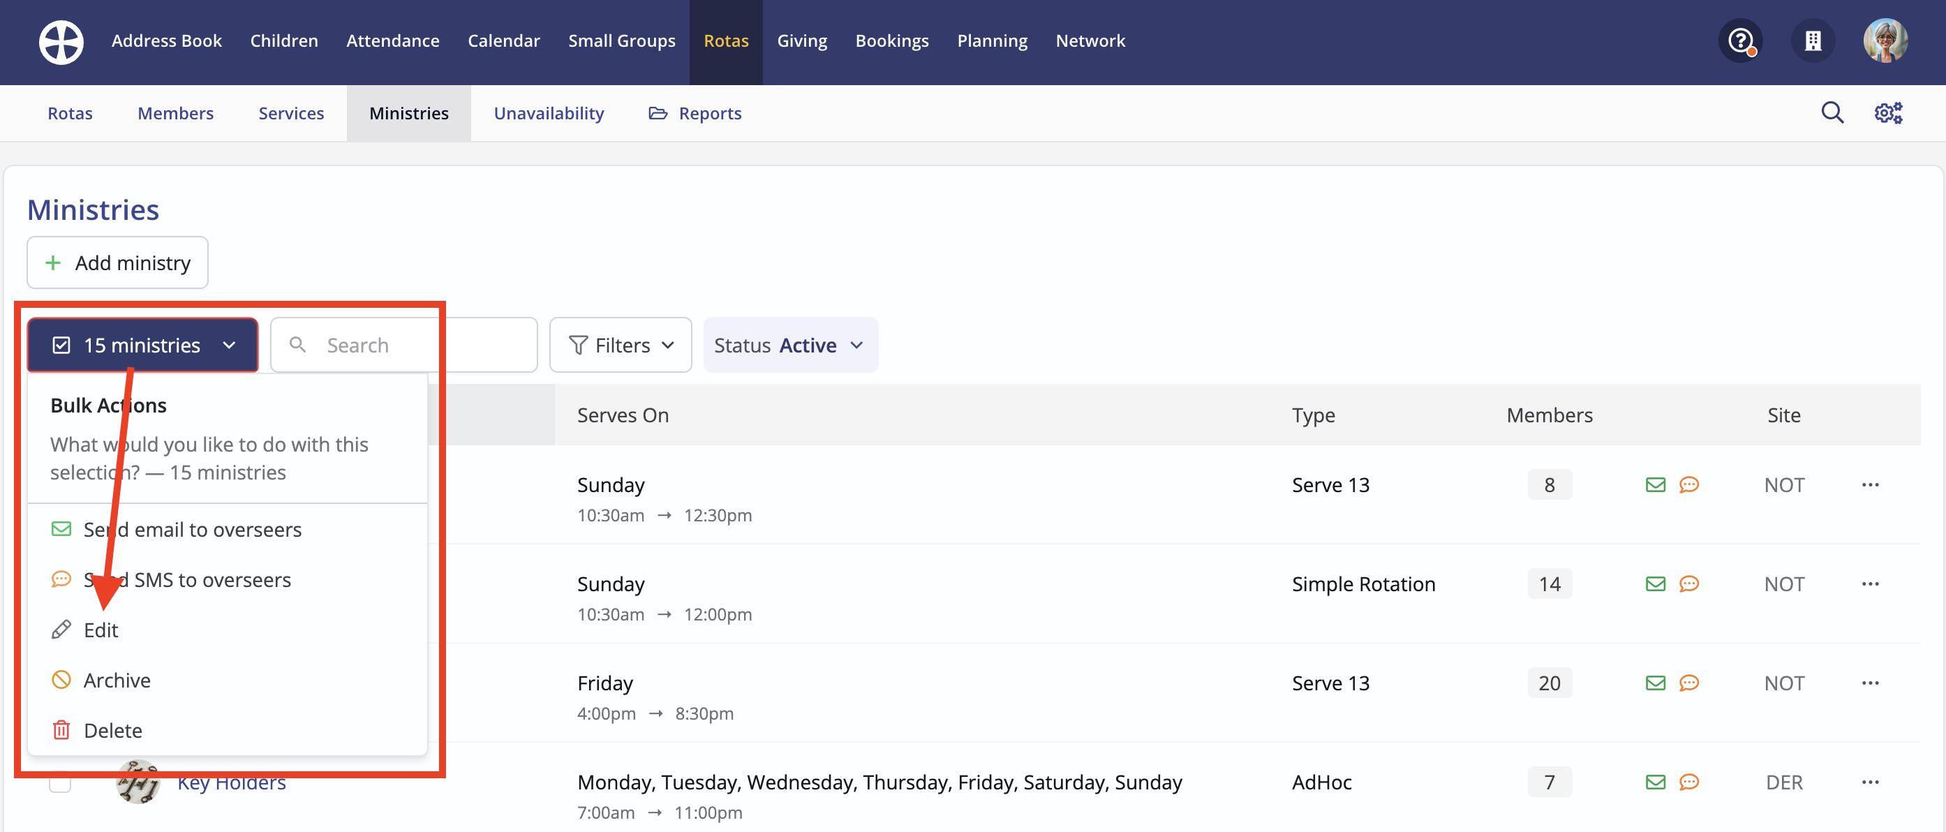Send SMS to Simple Rotation ministry members

pyautogui.click(x=1689, y=584)
